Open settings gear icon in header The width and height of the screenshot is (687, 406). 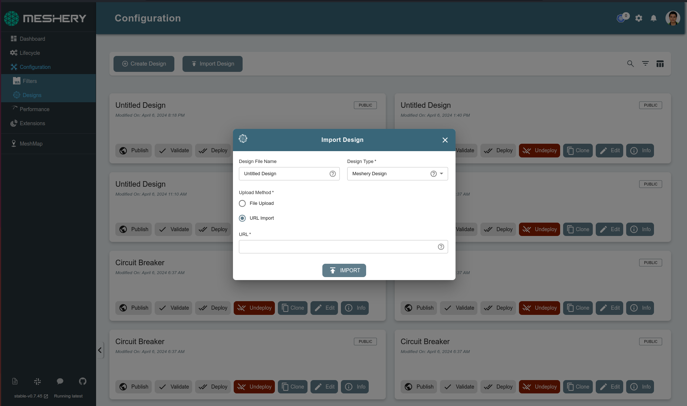click(x=638, y=18)
